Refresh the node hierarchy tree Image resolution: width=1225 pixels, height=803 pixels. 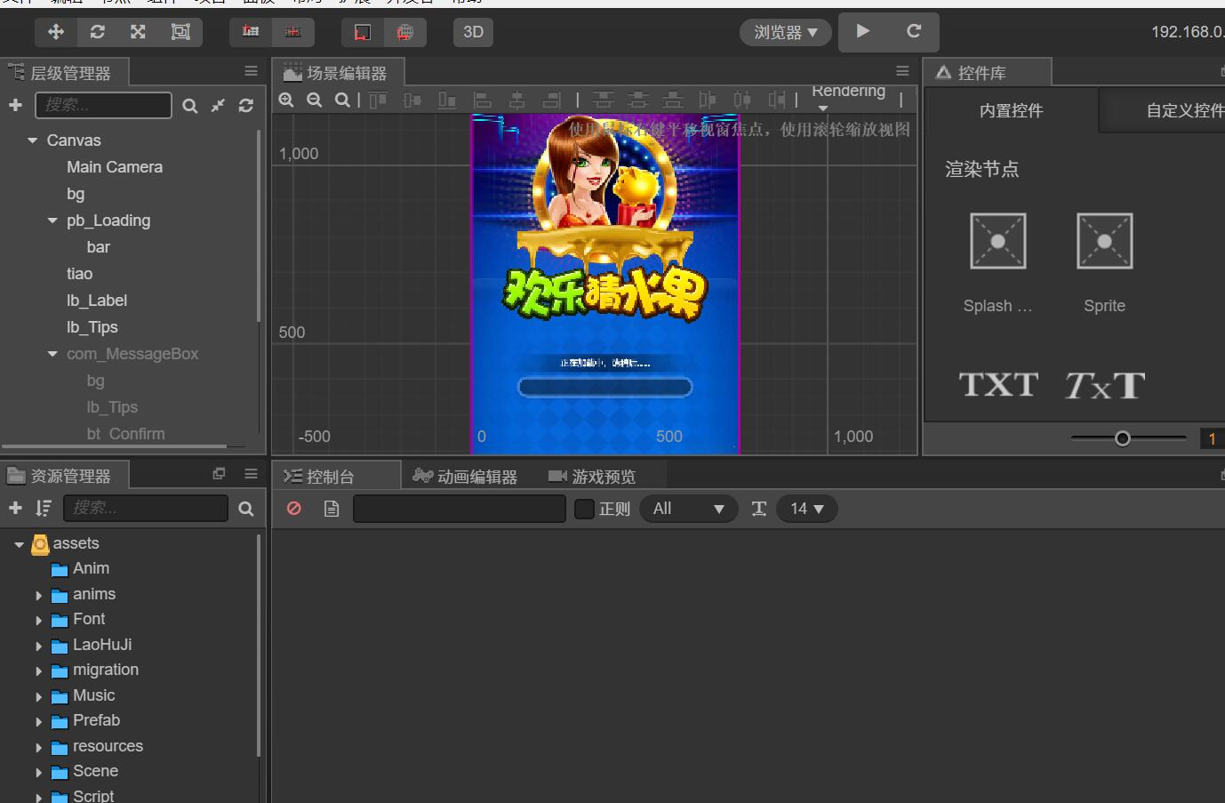click(x=246, y=106)
